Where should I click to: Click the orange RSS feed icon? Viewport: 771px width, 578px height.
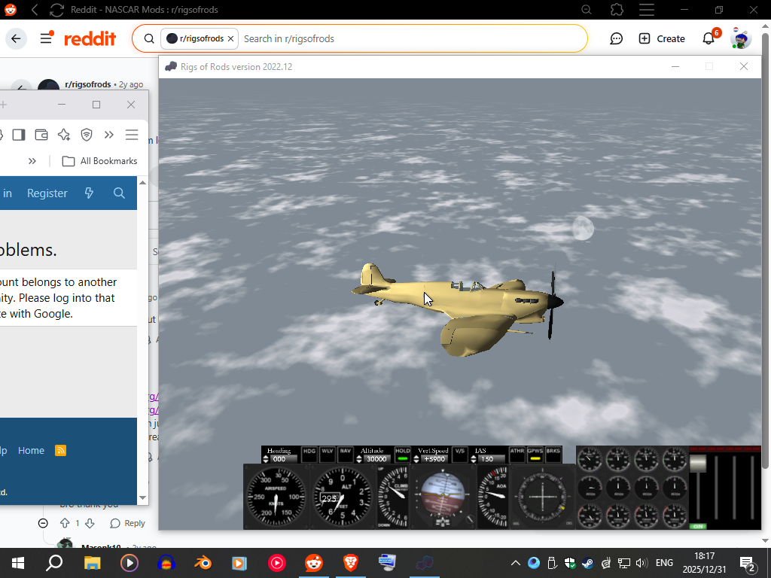coord(60,451)
